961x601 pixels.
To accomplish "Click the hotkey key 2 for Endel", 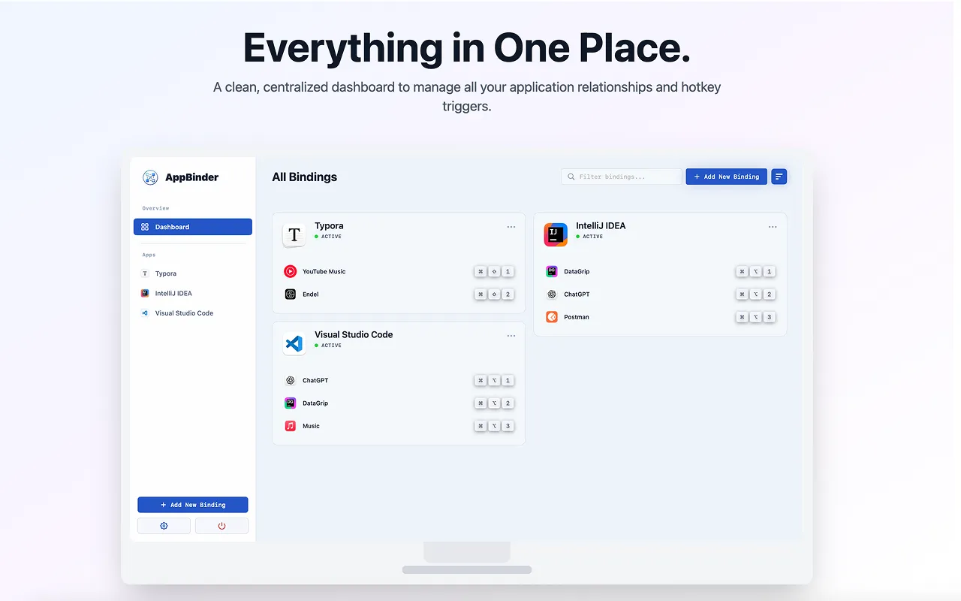I will tap(508, 294).
